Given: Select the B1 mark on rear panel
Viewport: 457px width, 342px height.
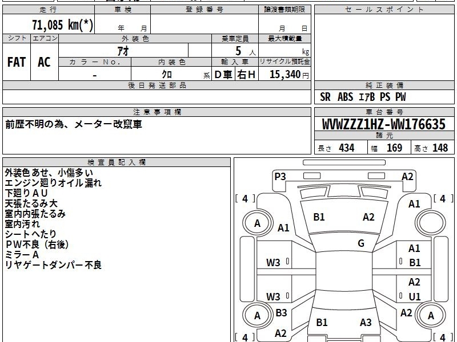Looking at the screenshot, I should [x=322, y=322].
